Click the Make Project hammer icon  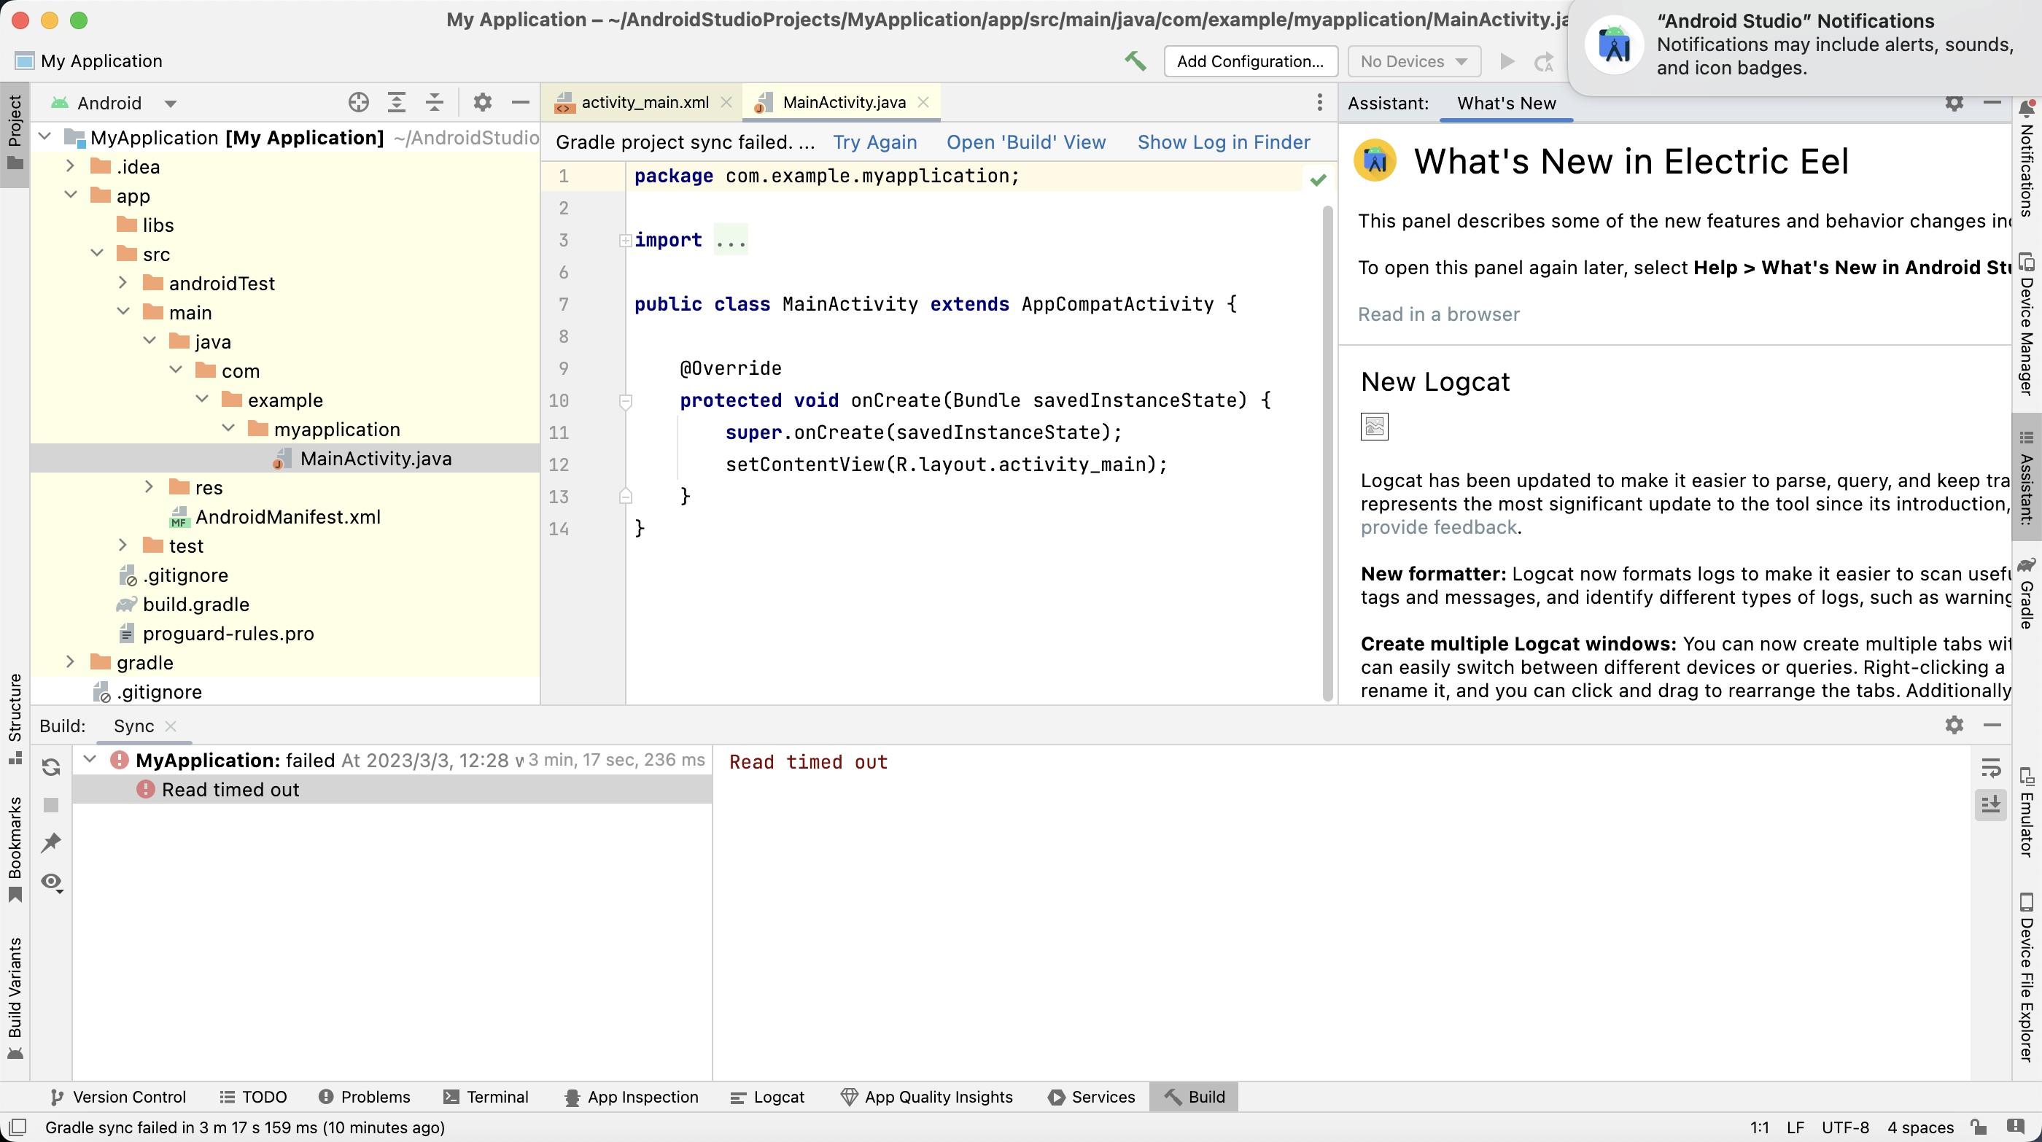[1135, 61]
